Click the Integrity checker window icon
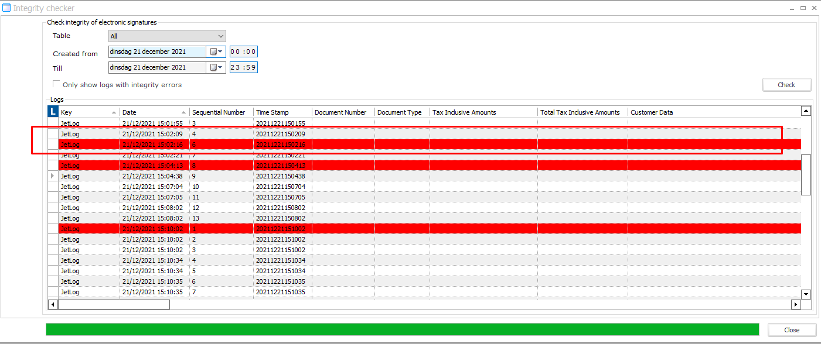The image size is (821, 344). 6,8
